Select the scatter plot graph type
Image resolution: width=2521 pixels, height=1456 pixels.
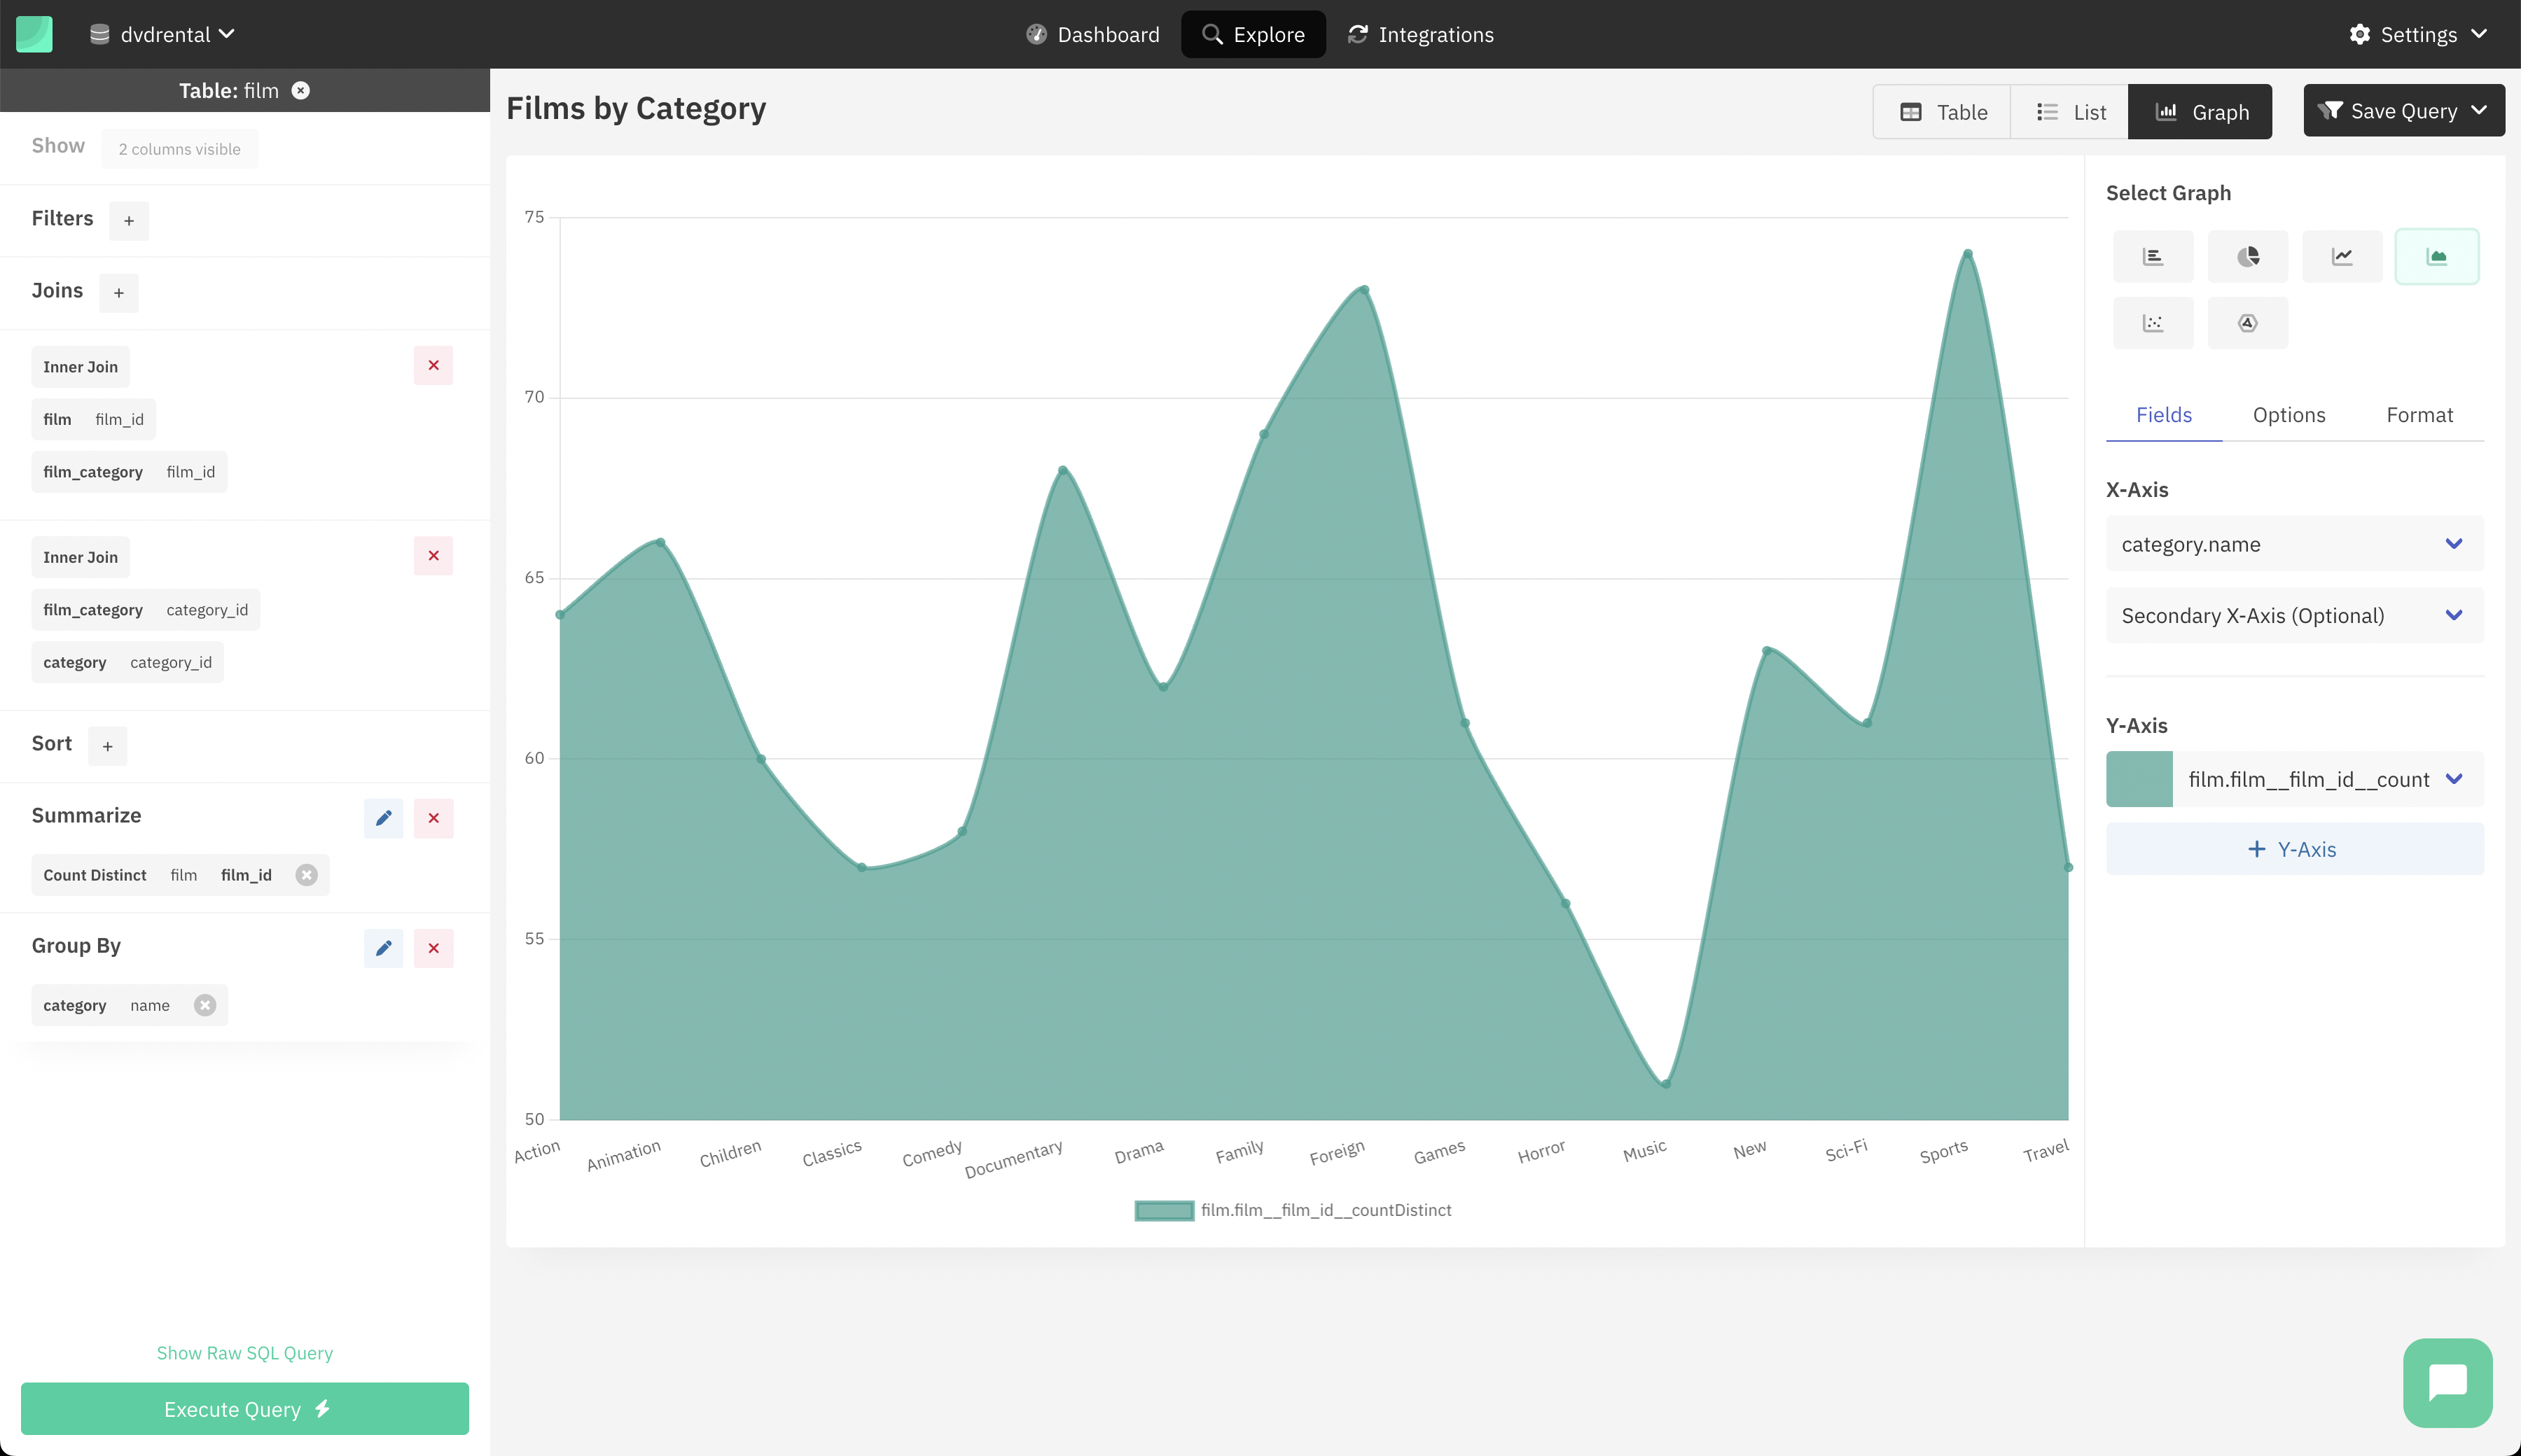tap(2153, 323)
